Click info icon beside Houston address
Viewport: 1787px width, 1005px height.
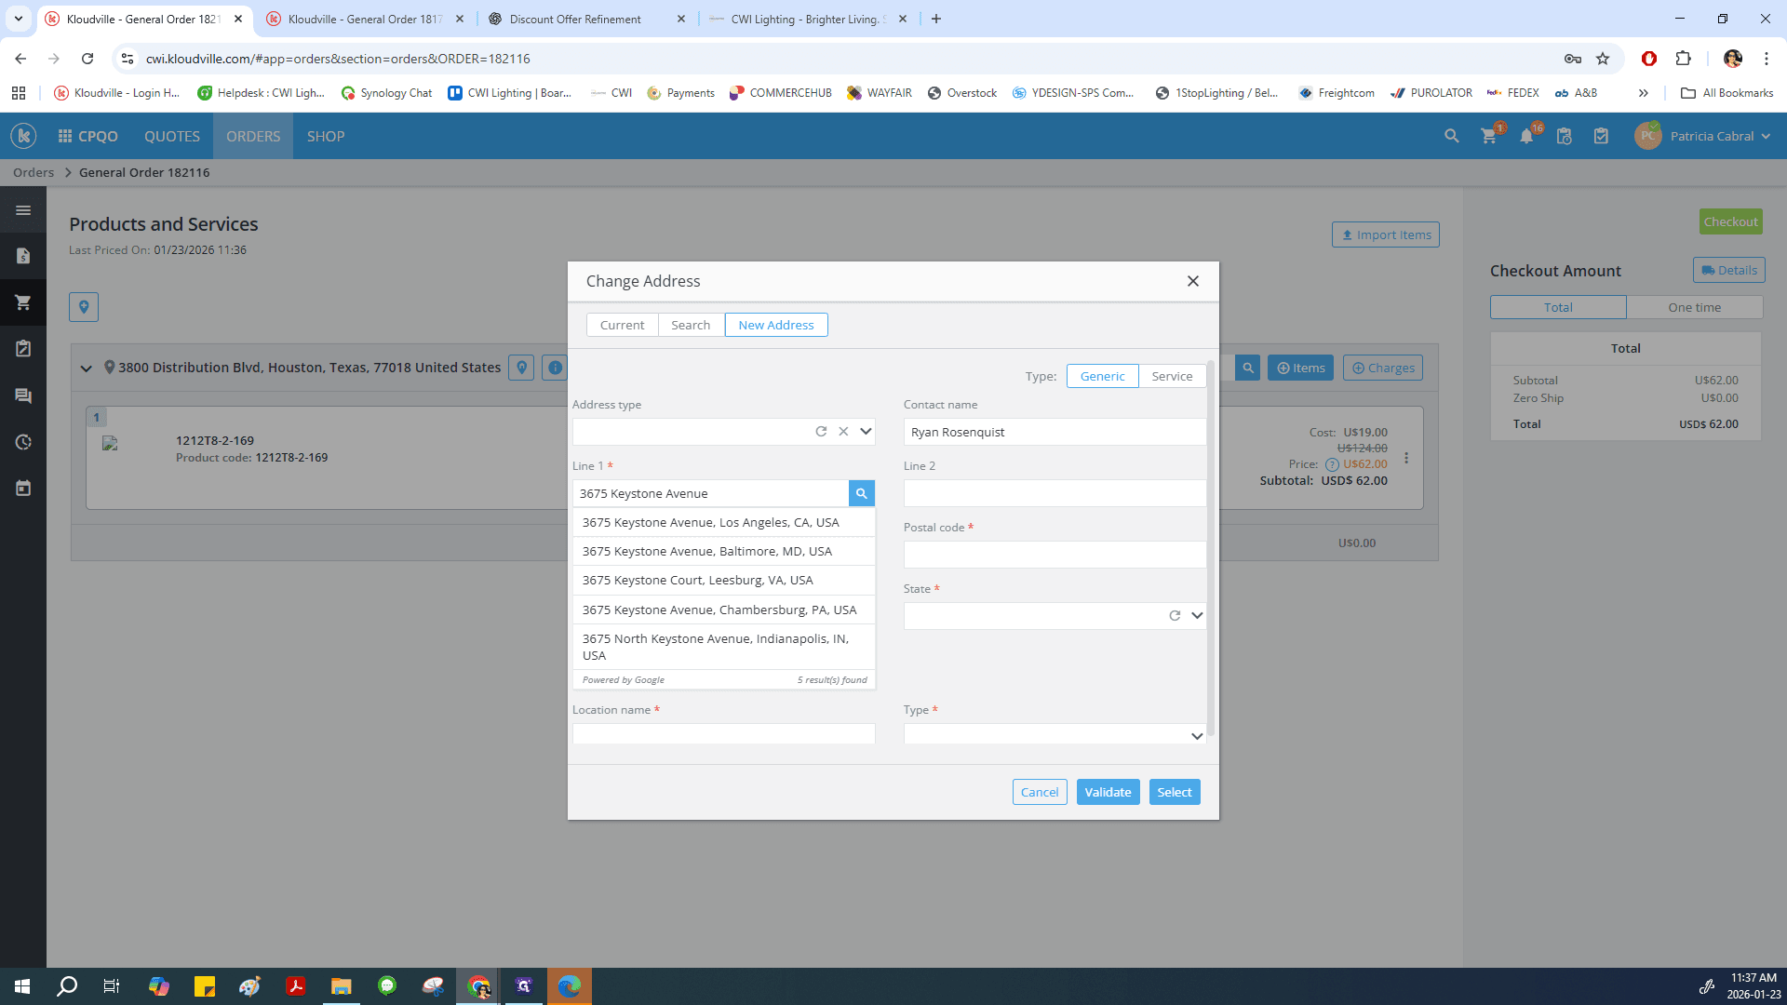(x=555, y=368)
